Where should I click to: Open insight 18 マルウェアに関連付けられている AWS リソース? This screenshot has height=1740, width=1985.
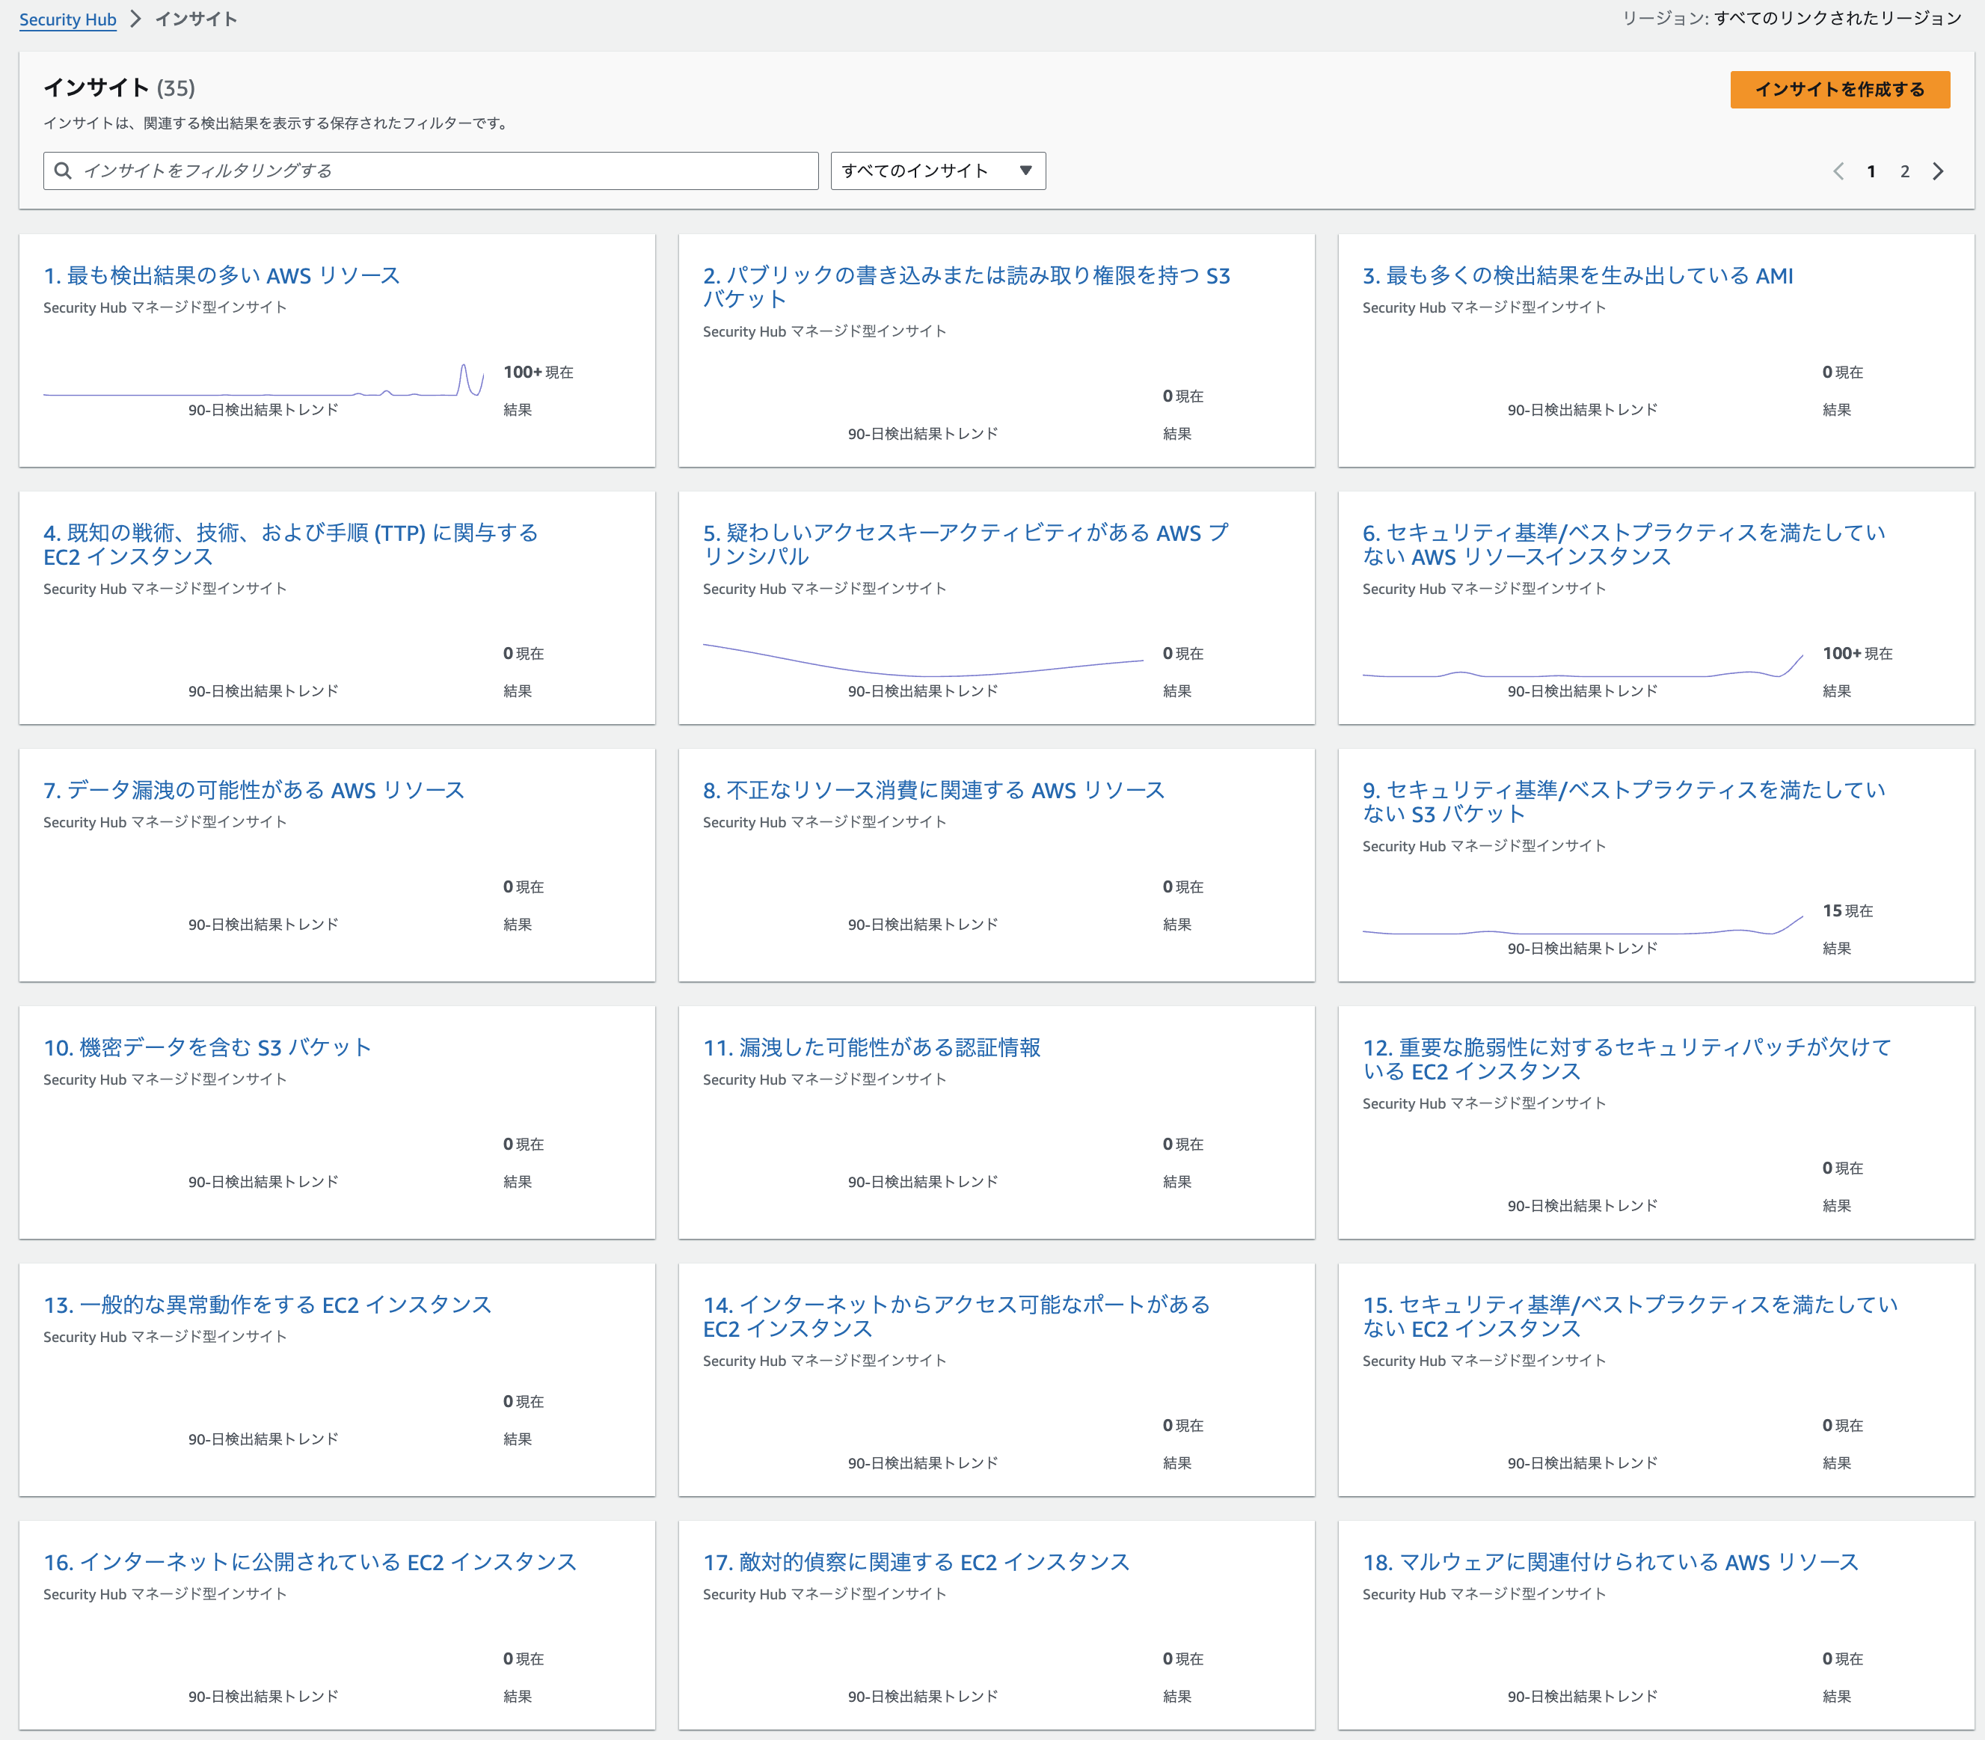(1610, 1562)
